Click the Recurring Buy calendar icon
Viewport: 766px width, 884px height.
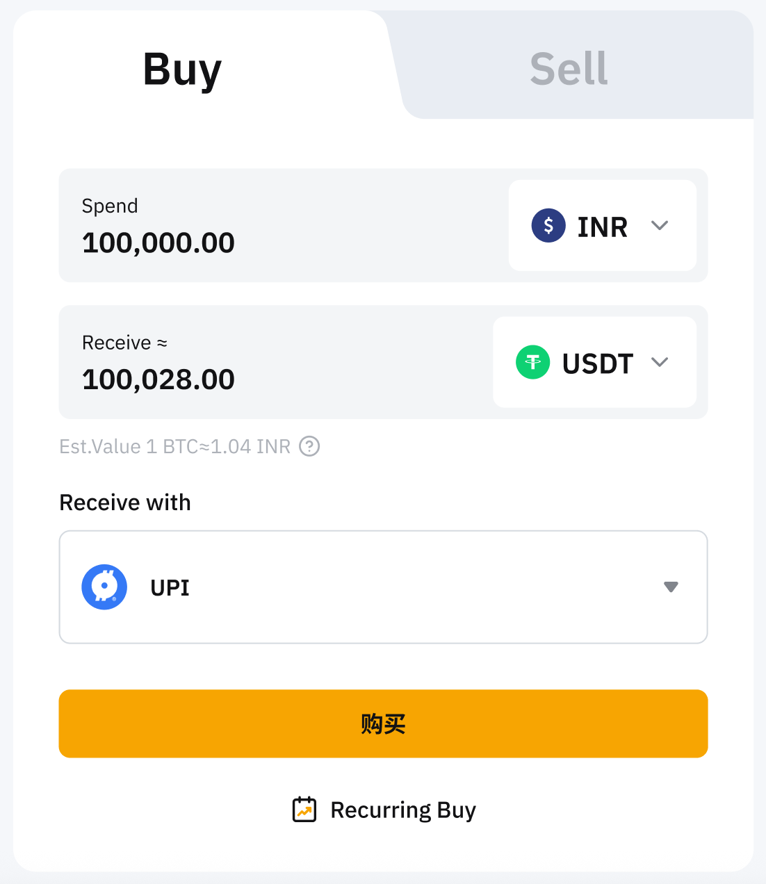(x=304, y=810)
